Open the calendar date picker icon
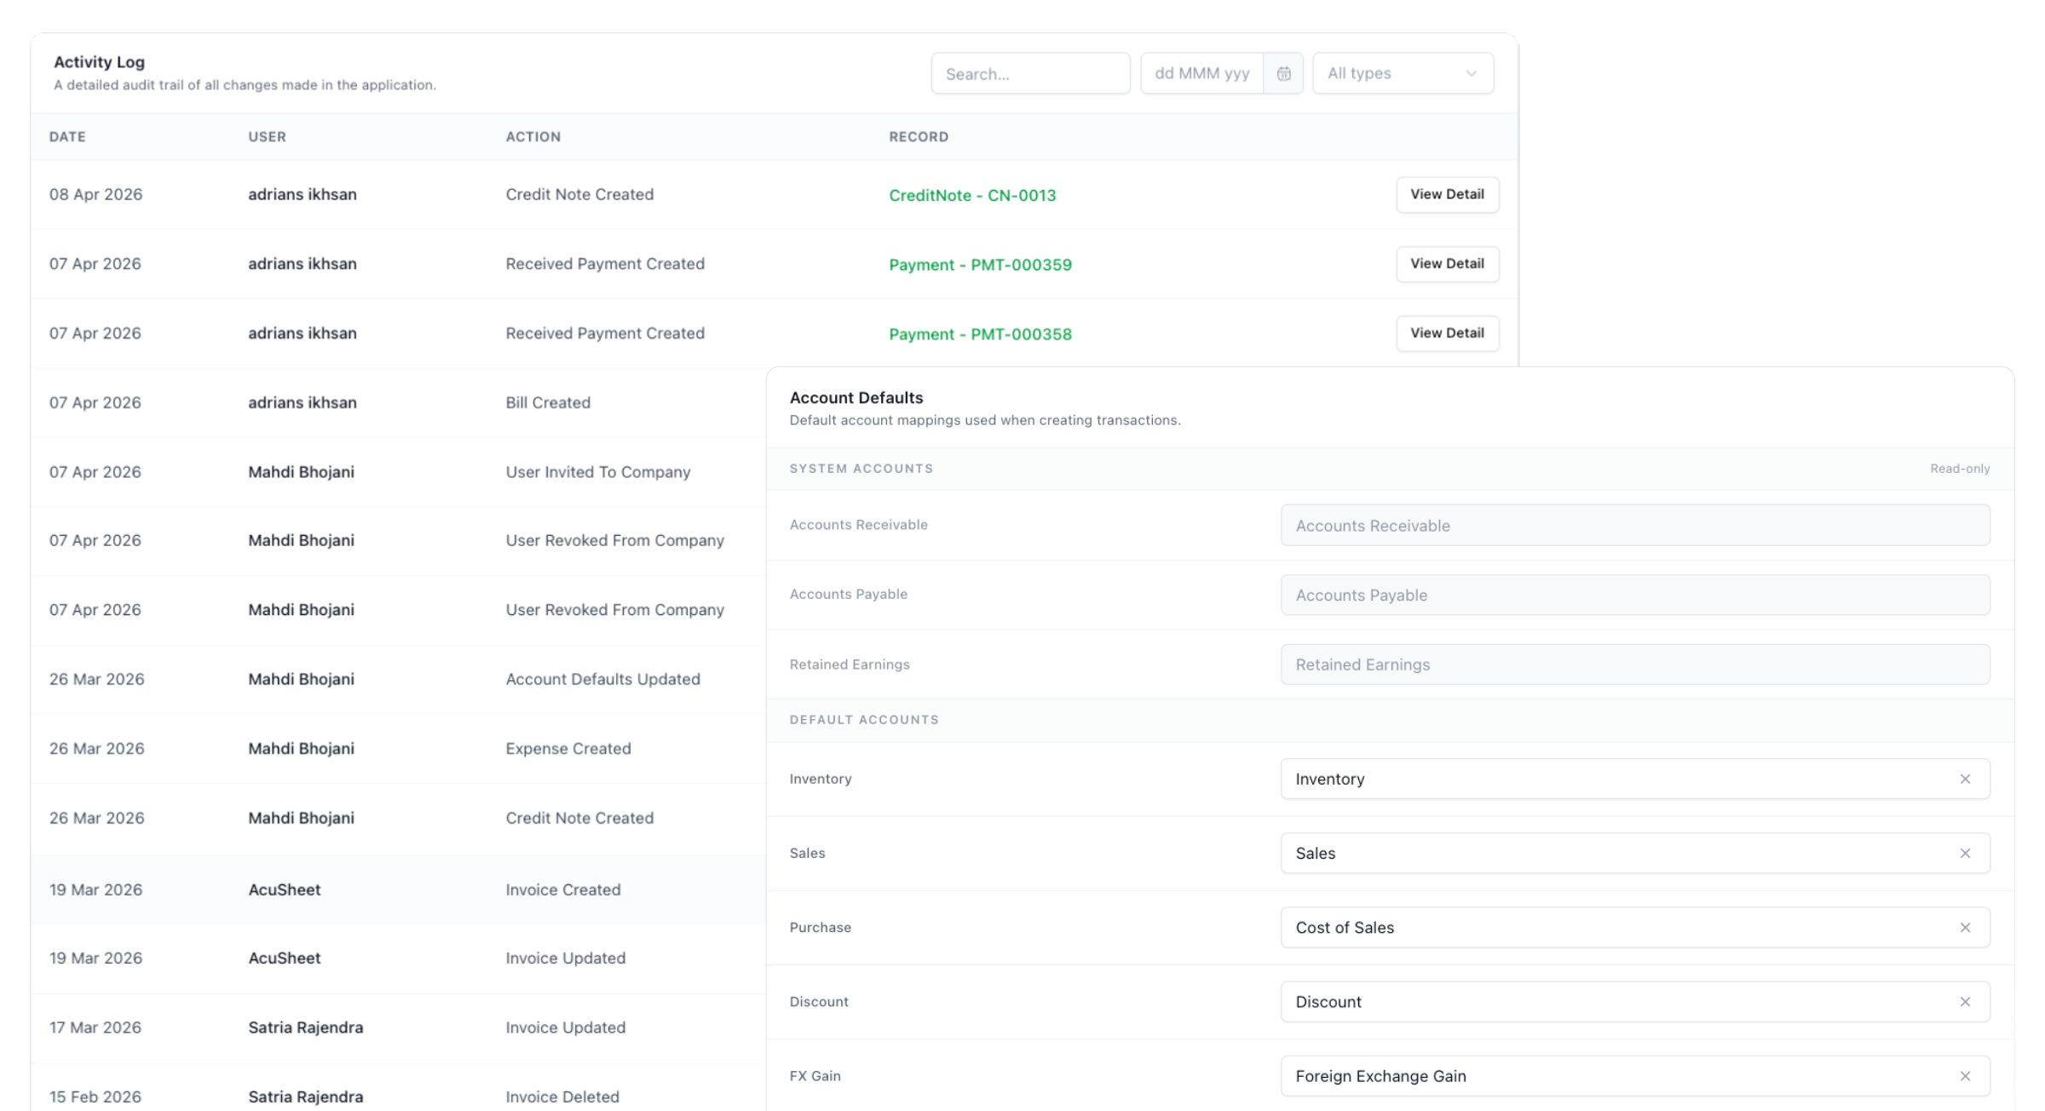 1285,73
